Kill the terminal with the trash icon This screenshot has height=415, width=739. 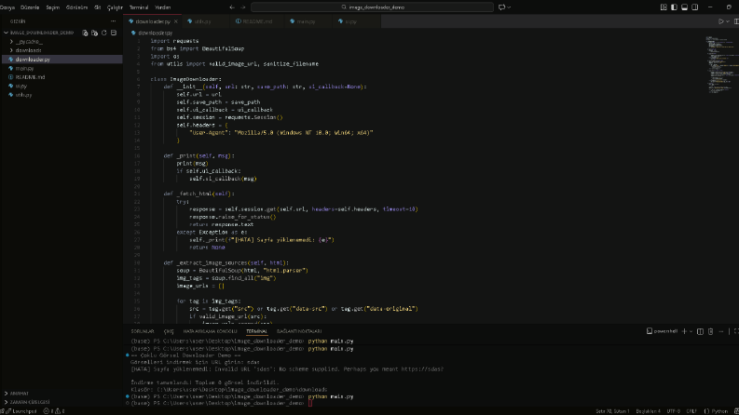(x=711, y=331)
